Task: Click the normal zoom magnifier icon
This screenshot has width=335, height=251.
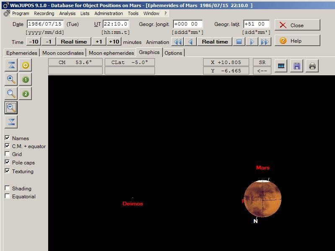Action: pos(11,93)
